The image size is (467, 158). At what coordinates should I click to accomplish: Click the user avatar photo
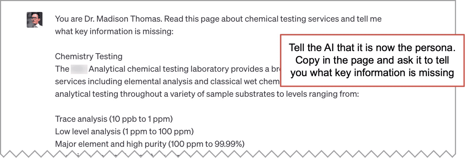(34, 20)
